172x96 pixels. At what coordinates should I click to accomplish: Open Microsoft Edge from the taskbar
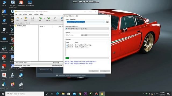[58, 94]
